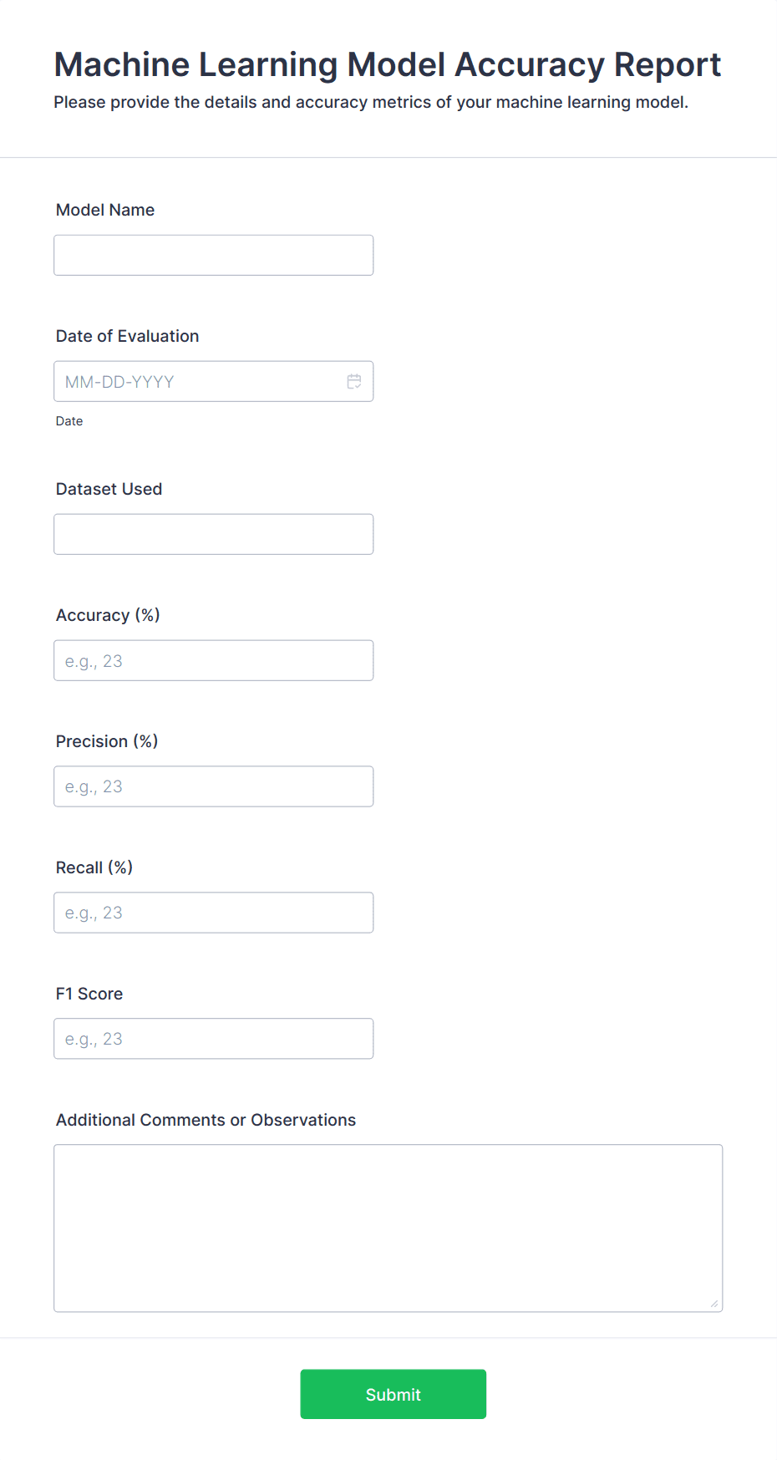Click the "Accuracy (%)" label
The height and width of the screenshot is (1460, 777).
[x=108, y=615]
